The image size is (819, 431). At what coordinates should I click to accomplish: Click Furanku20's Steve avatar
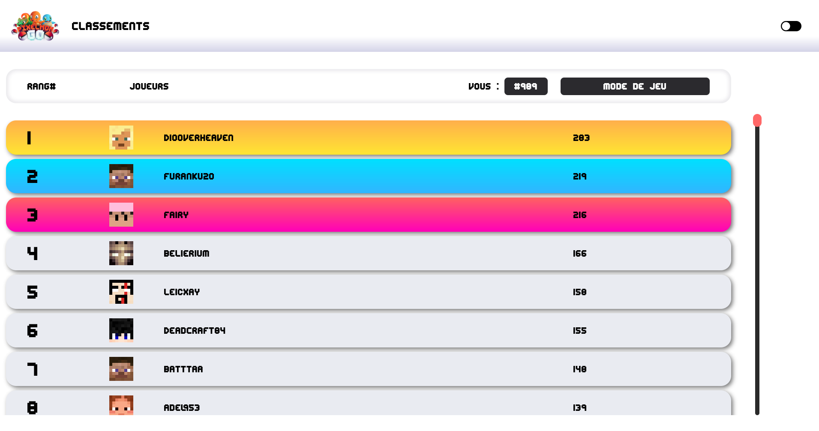coord(121,176)
